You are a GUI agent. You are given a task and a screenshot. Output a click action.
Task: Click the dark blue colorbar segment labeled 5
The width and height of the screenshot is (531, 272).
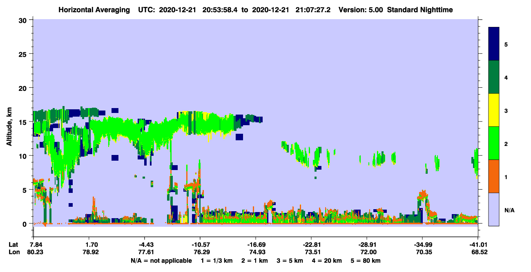pos(494,44)
